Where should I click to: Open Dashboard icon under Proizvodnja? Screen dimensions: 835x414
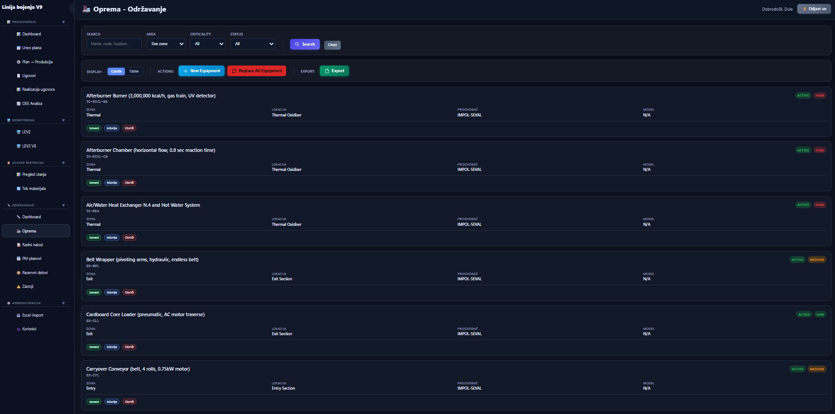(x=19, y=34)
